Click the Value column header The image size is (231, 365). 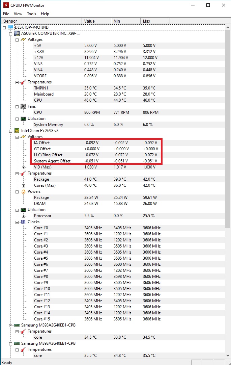[x=96, y=21]
